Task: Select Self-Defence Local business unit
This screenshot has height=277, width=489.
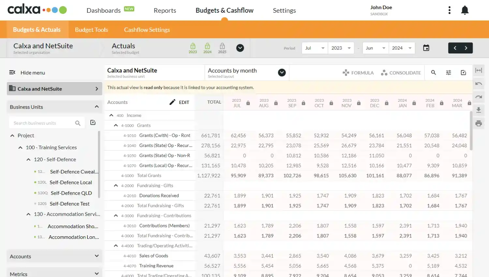Action: (x=71, y=182)
